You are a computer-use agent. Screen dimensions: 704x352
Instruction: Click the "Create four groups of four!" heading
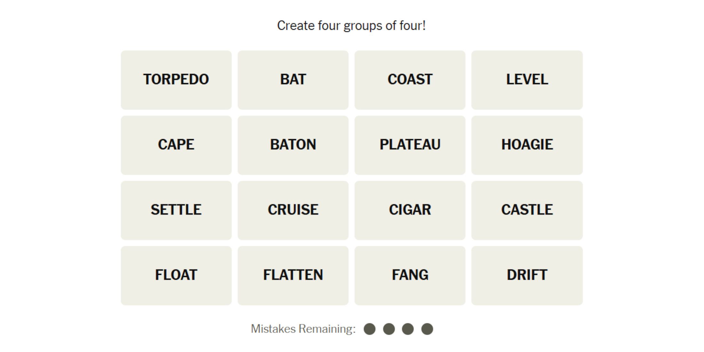coord(351,26)
